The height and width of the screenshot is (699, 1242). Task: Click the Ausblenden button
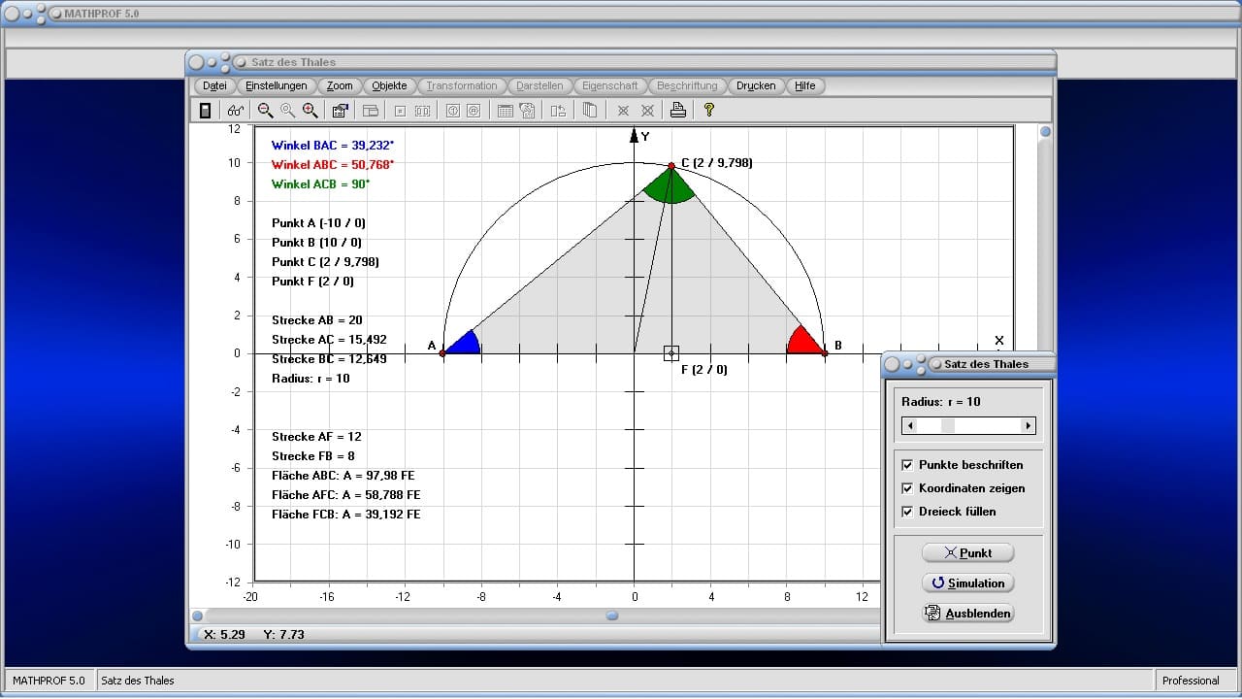(x=967, y=613)
